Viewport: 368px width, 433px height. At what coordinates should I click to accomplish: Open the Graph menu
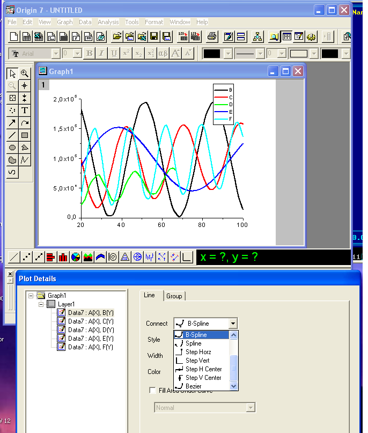65,22
